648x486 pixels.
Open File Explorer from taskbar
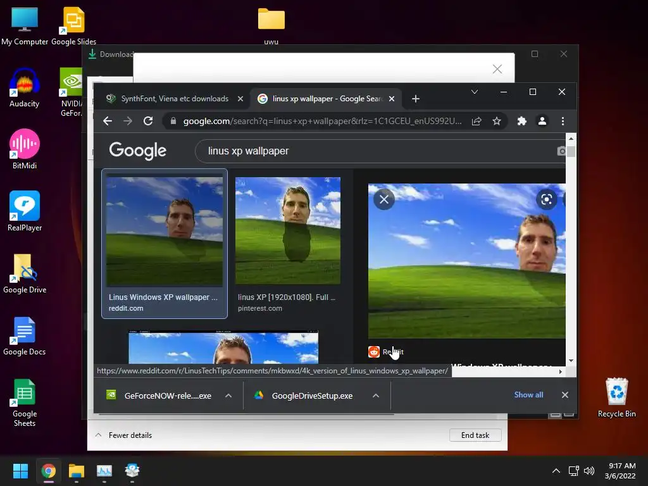[77, 471]
